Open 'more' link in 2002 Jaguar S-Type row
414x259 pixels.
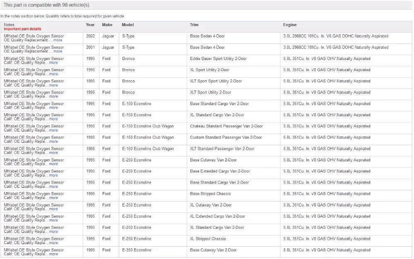(58, 40)
